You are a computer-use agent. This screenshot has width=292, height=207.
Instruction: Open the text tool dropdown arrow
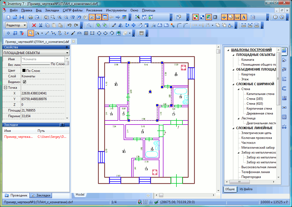[x=42, y=33]
